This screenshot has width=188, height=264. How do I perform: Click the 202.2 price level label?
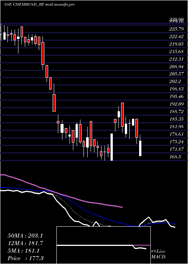click(175, 81)
